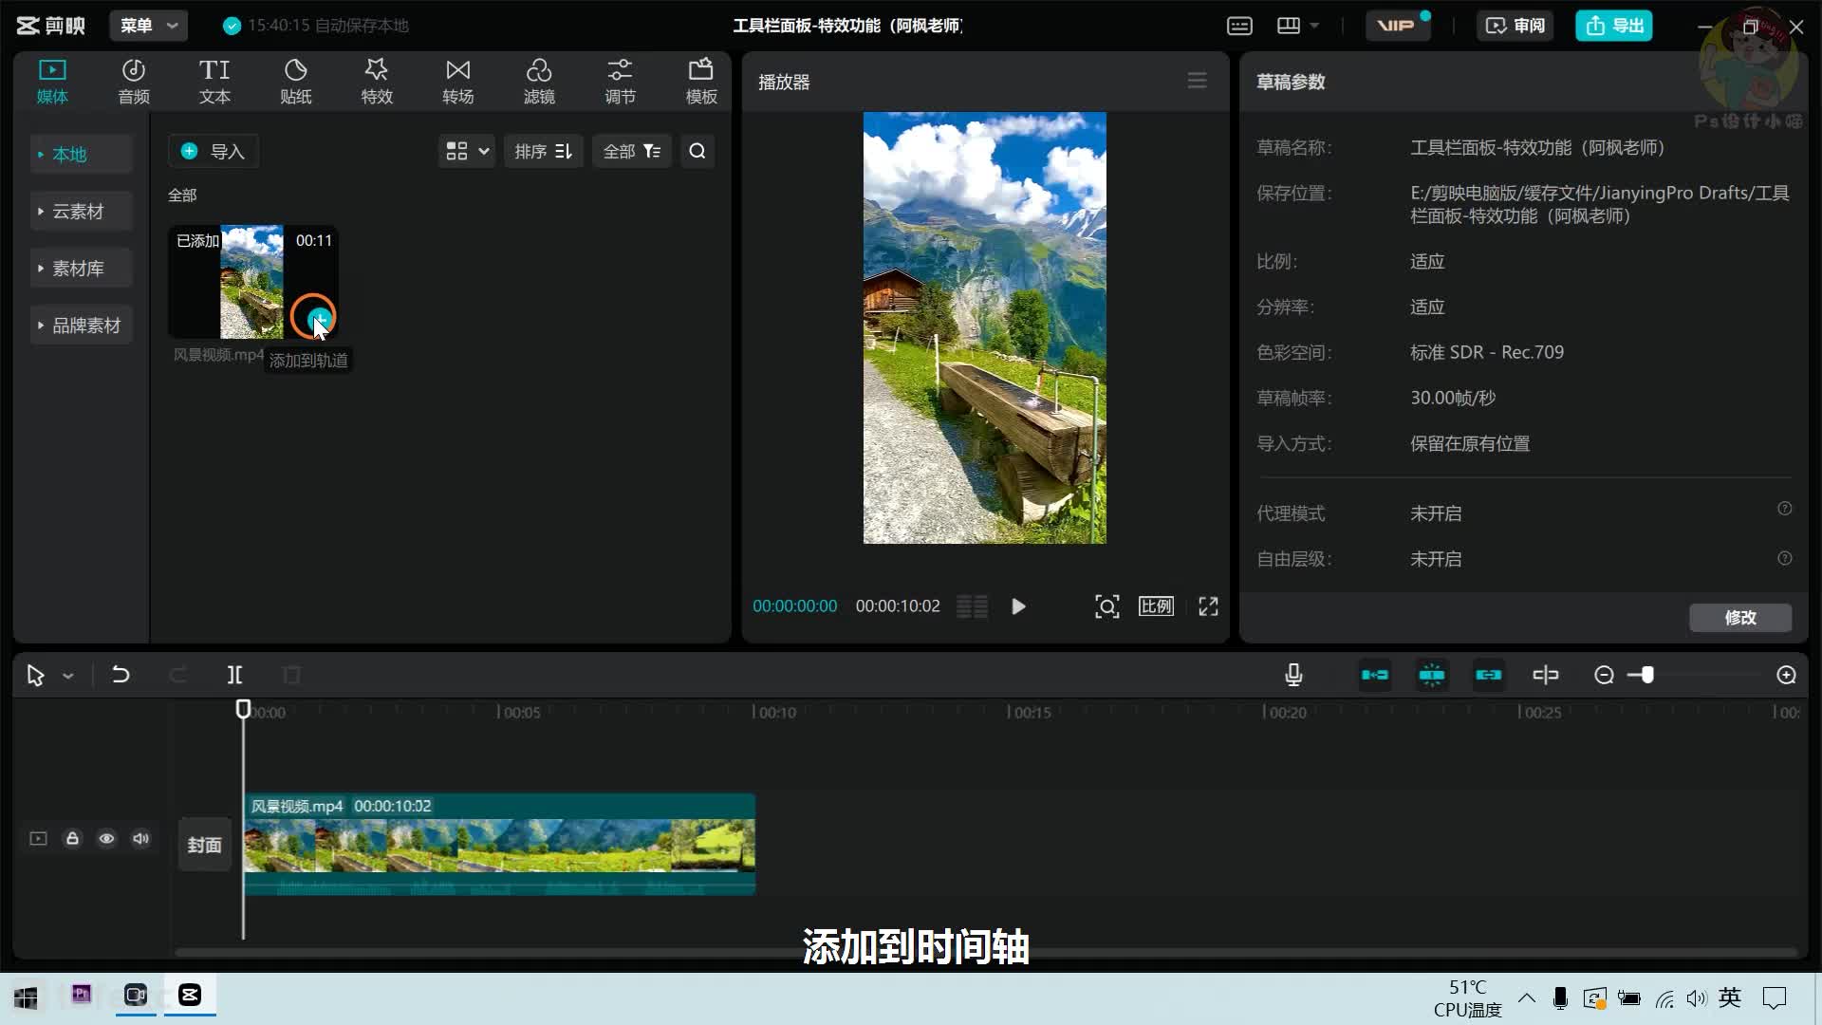Toggle video track visibility eye icon
The width and height of the screenshot is (1822, 1025).
click(106, 839)
